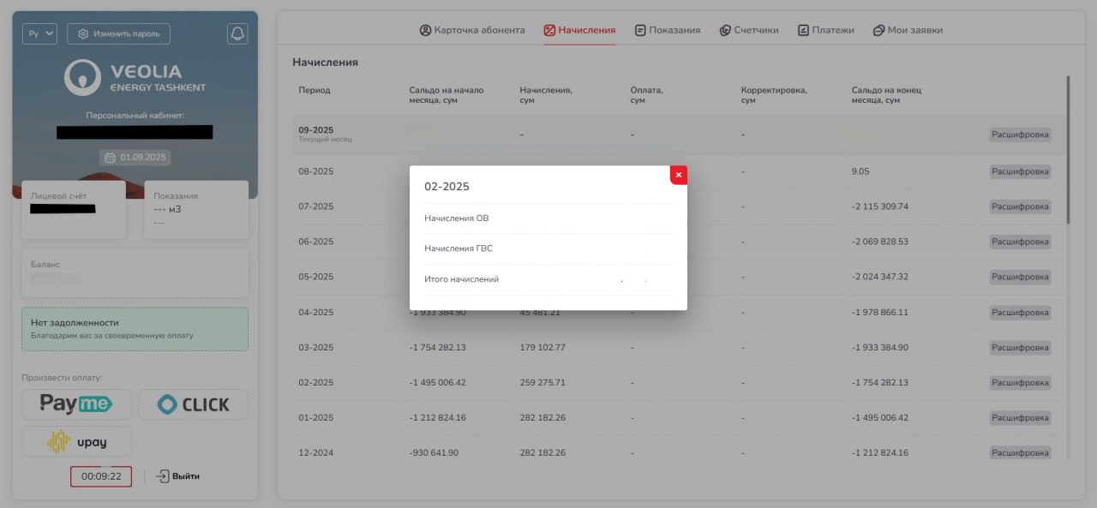Pay using the CLICK logo
The width and height of the screenshot is (1097, 508).
click(x=193, y=404)
